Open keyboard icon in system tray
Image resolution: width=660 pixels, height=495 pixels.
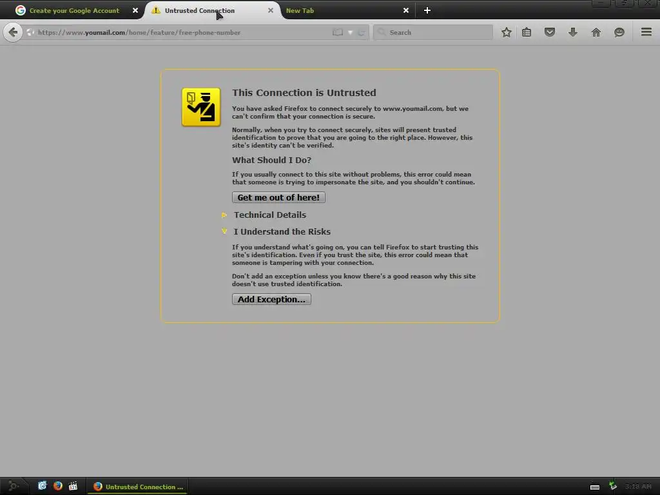click(595, 487)
